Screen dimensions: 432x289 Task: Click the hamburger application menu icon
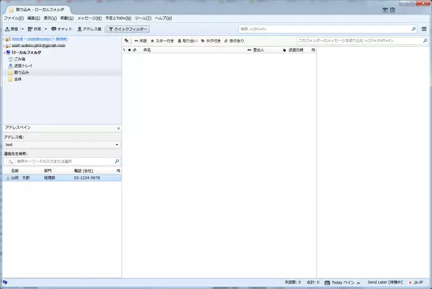pos(424,29)
